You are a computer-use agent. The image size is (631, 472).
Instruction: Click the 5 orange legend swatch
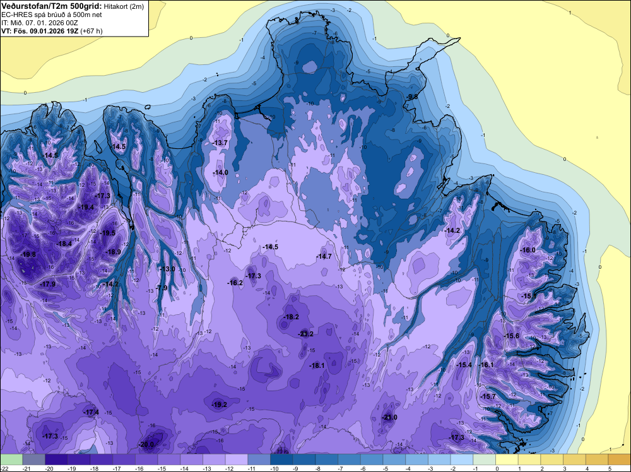[x=620, y=459]
